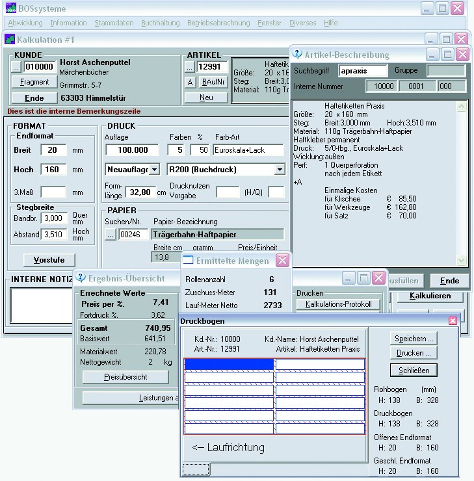Click the paper search '...' button beside 00246

(x=111, y=235)
